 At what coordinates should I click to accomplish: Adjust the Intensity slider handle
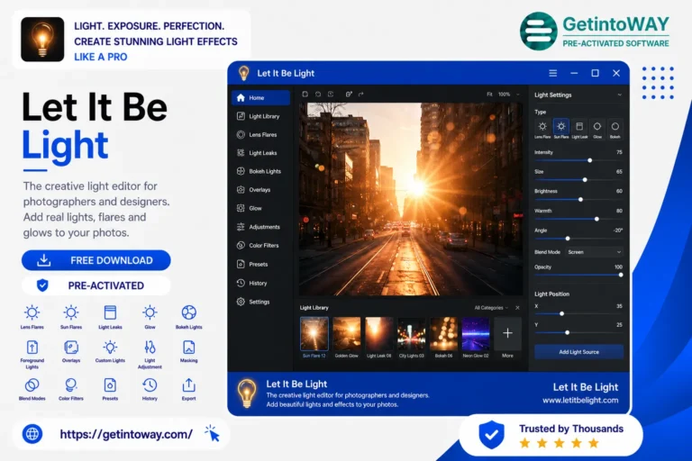[x=589, y=160]
